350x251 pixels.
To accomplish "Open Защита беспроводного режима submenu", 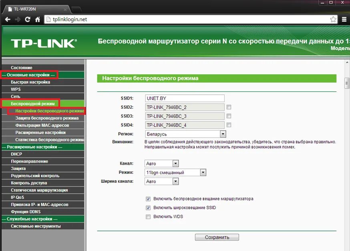I will (x=43, y=118).
